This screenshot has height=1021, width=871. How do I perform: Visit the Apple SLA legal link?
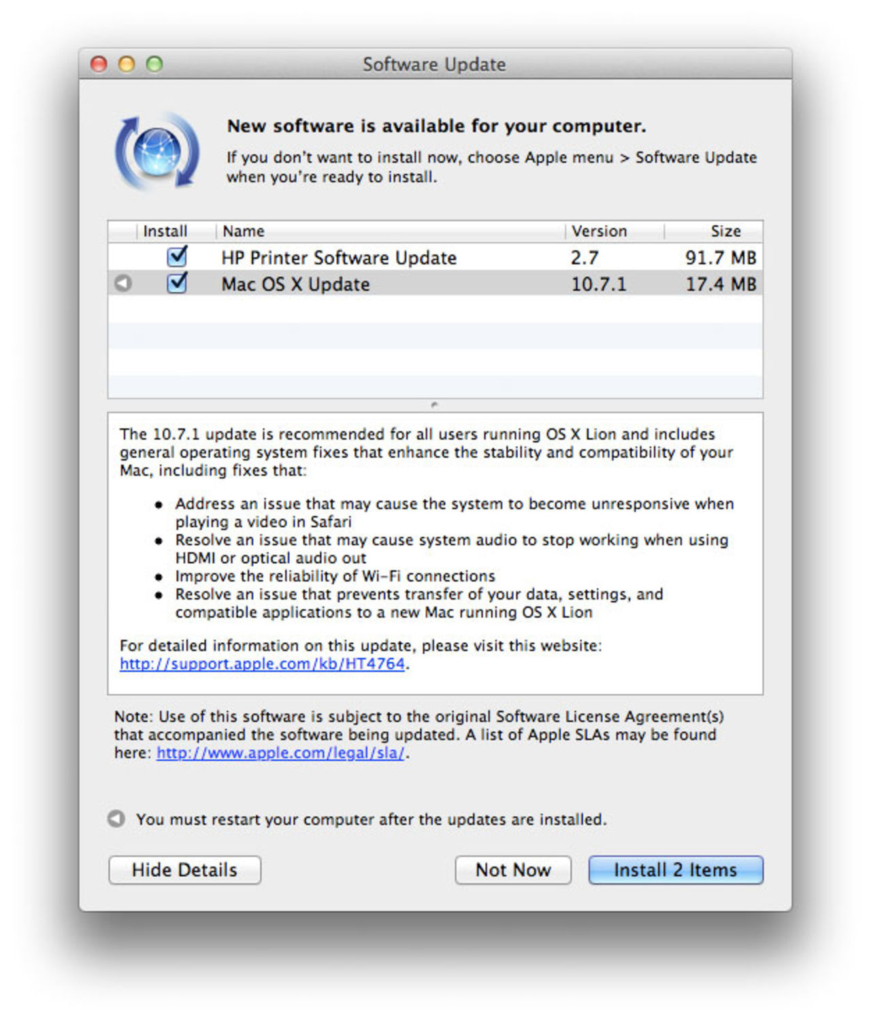(280, 753)
